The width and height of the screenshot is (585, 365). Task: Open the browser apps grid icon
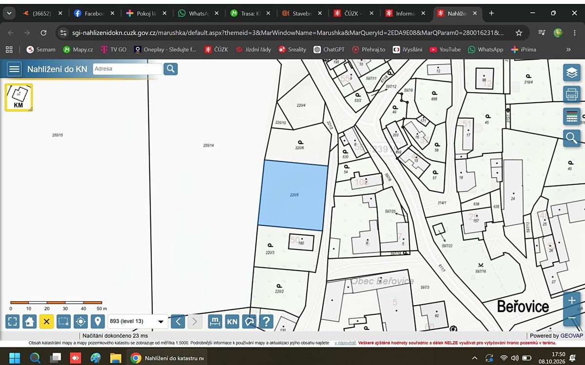pyautogui.click(x=9, y=49)
